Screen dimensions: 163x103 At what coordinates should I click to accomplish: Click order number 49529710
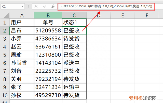pyautogui.click(x=48, y=95)
